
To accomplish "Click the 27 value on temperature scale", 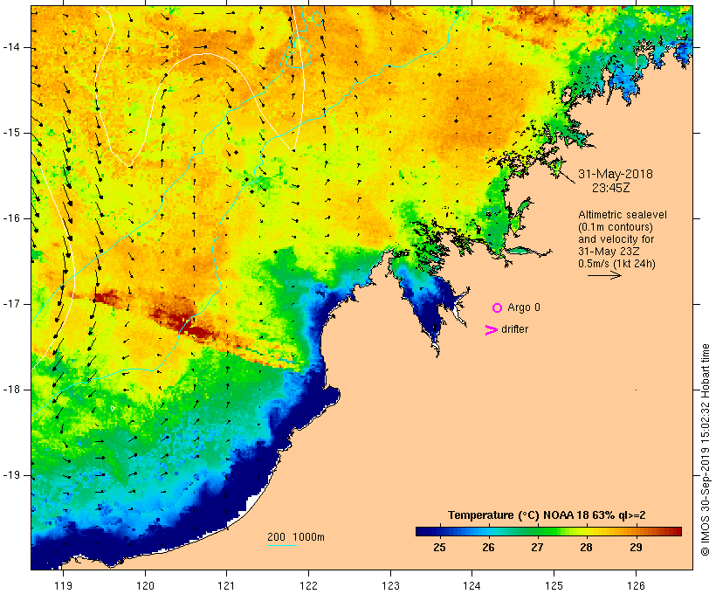I will tap(537, 548).
